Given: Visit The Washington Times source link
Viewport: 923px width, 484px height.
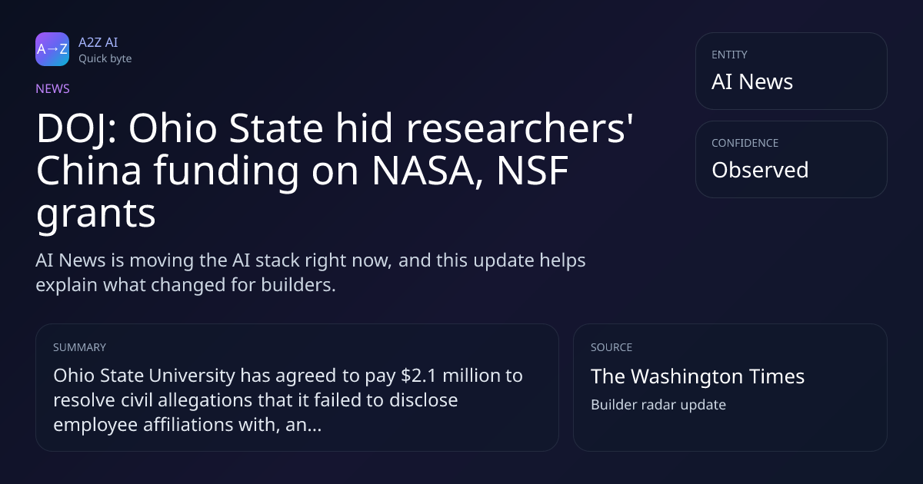Looking at the screenshot, I should (697, 376).
